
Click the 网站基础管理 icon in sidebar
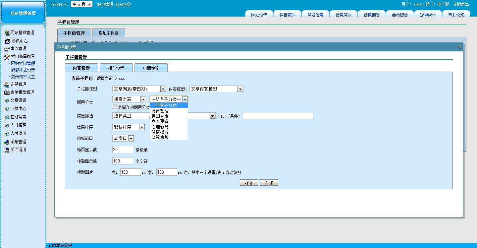(x=7, y=33)
